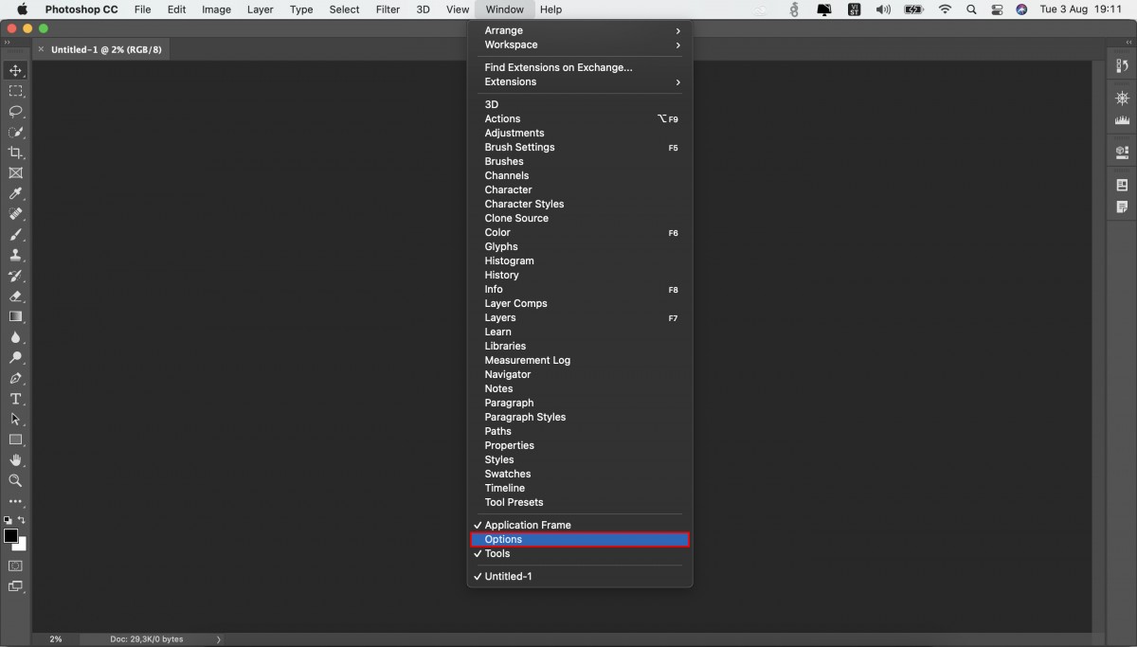Select the Move tool
Image resolution: width=1137 pixels, height=647 pixels.
[x=15, y=71]
